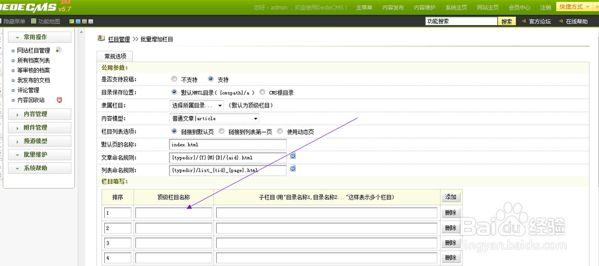Click 注销 to log out
This screenshot has height=266, width=599.
pyautogui.click(x=546, y=7)
